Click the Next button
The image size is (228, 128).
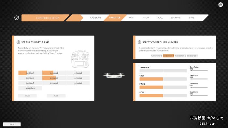56,96
